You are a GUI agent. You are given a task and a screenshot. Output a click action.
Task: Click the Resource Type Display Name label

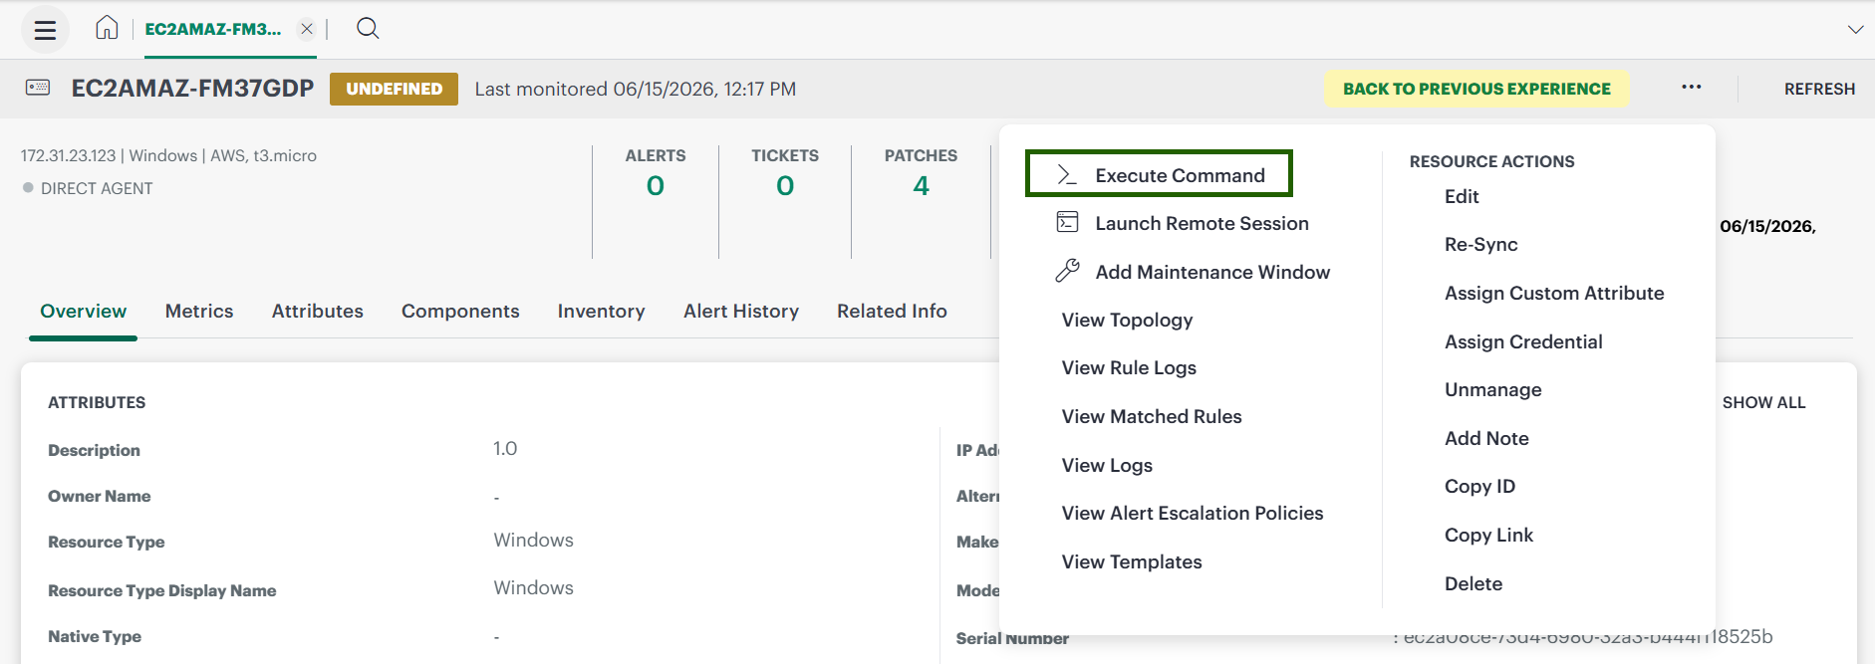tap(162, 590)
